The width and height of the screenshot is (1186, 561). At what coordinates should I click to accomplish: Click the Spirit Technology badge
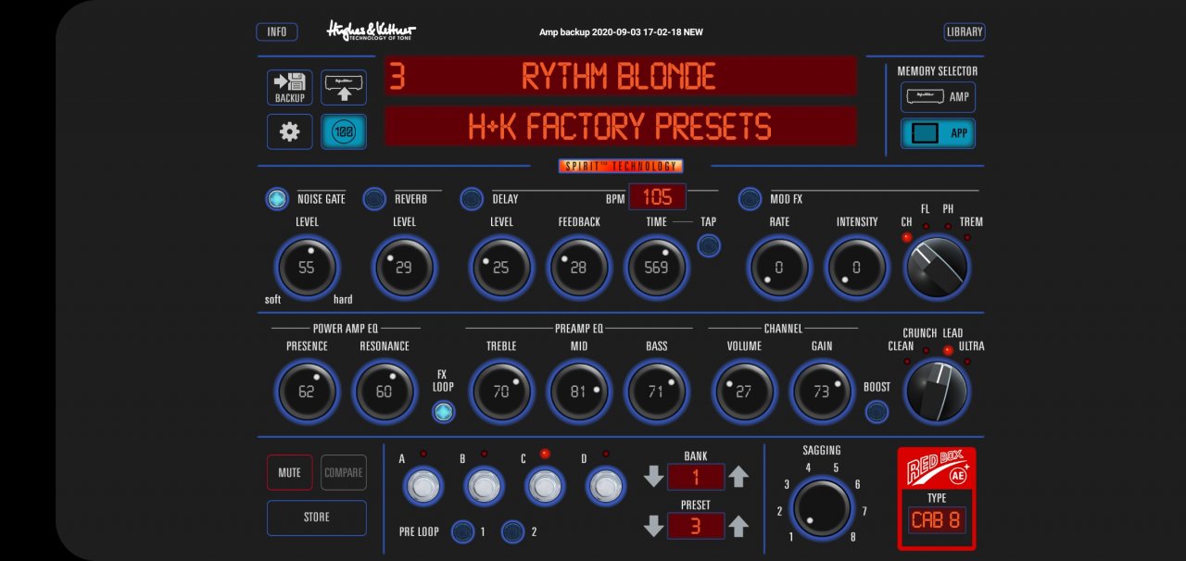[621, 166]
